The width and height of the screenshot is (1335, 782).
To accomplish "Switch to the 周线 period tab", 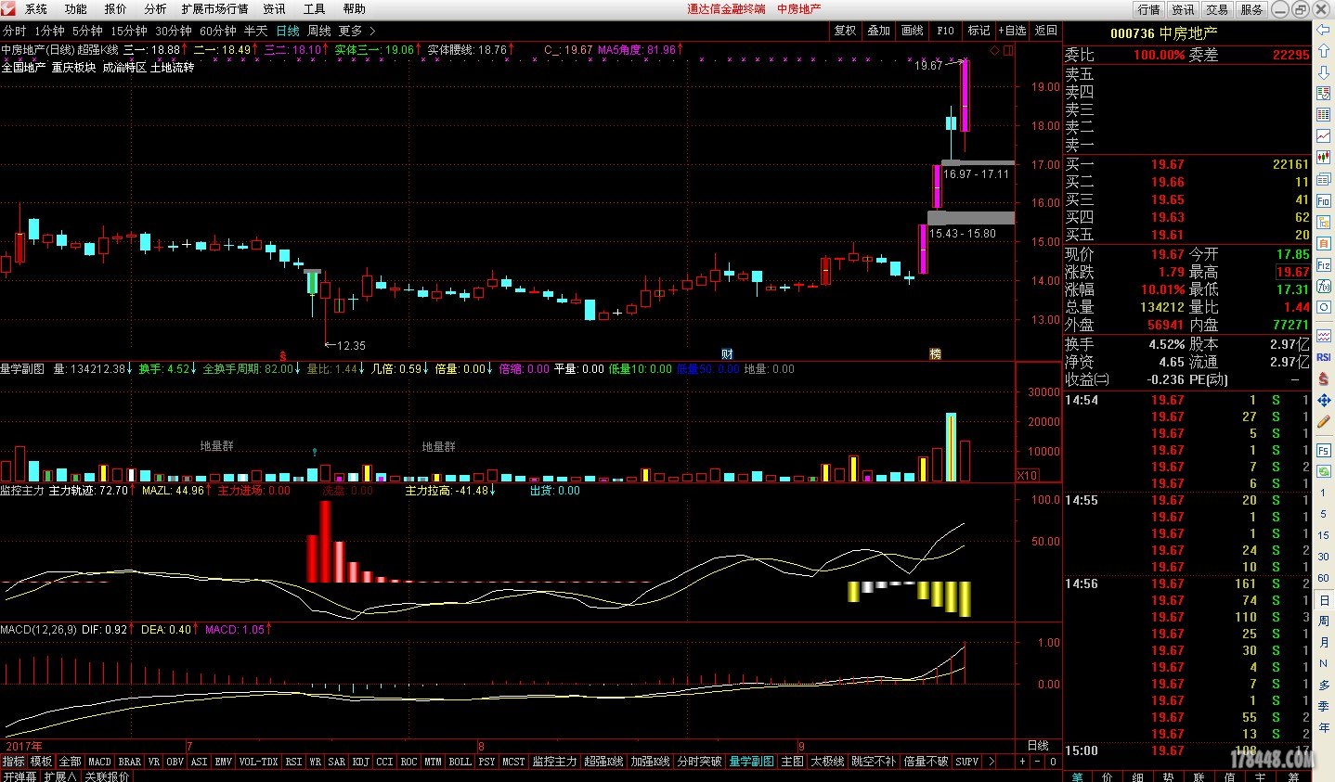I will [x=318, y=32].
